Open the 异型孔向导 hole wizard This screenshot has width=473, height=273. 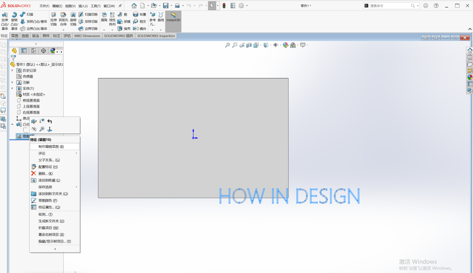(x=63, y=19)
